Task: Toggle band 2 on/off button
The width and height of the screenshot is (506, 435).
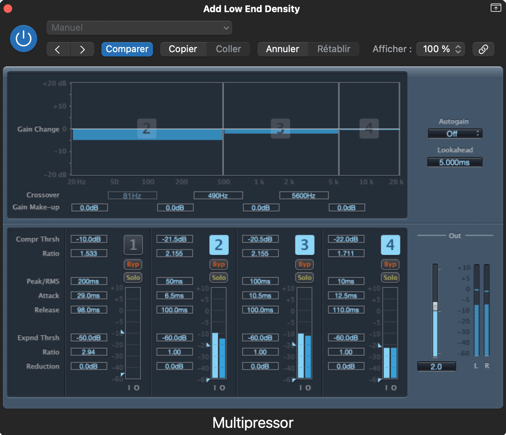Action: pyautogui.click(x=219, y=245)
